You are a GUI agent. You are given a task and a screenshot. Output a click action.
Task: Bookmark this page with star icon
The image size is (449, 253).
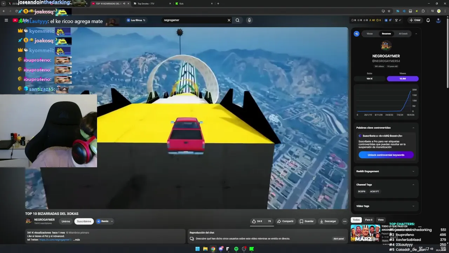pyautogui.click(x=389, y=11)
